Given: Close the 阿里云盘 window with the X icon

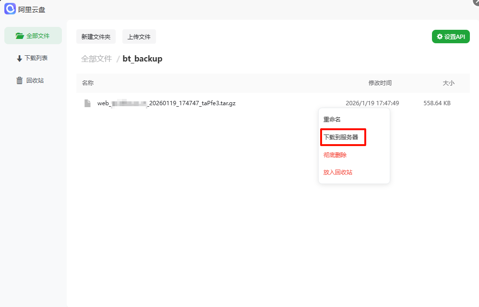Looking at the screenshot, I should (x=476, y=2).
